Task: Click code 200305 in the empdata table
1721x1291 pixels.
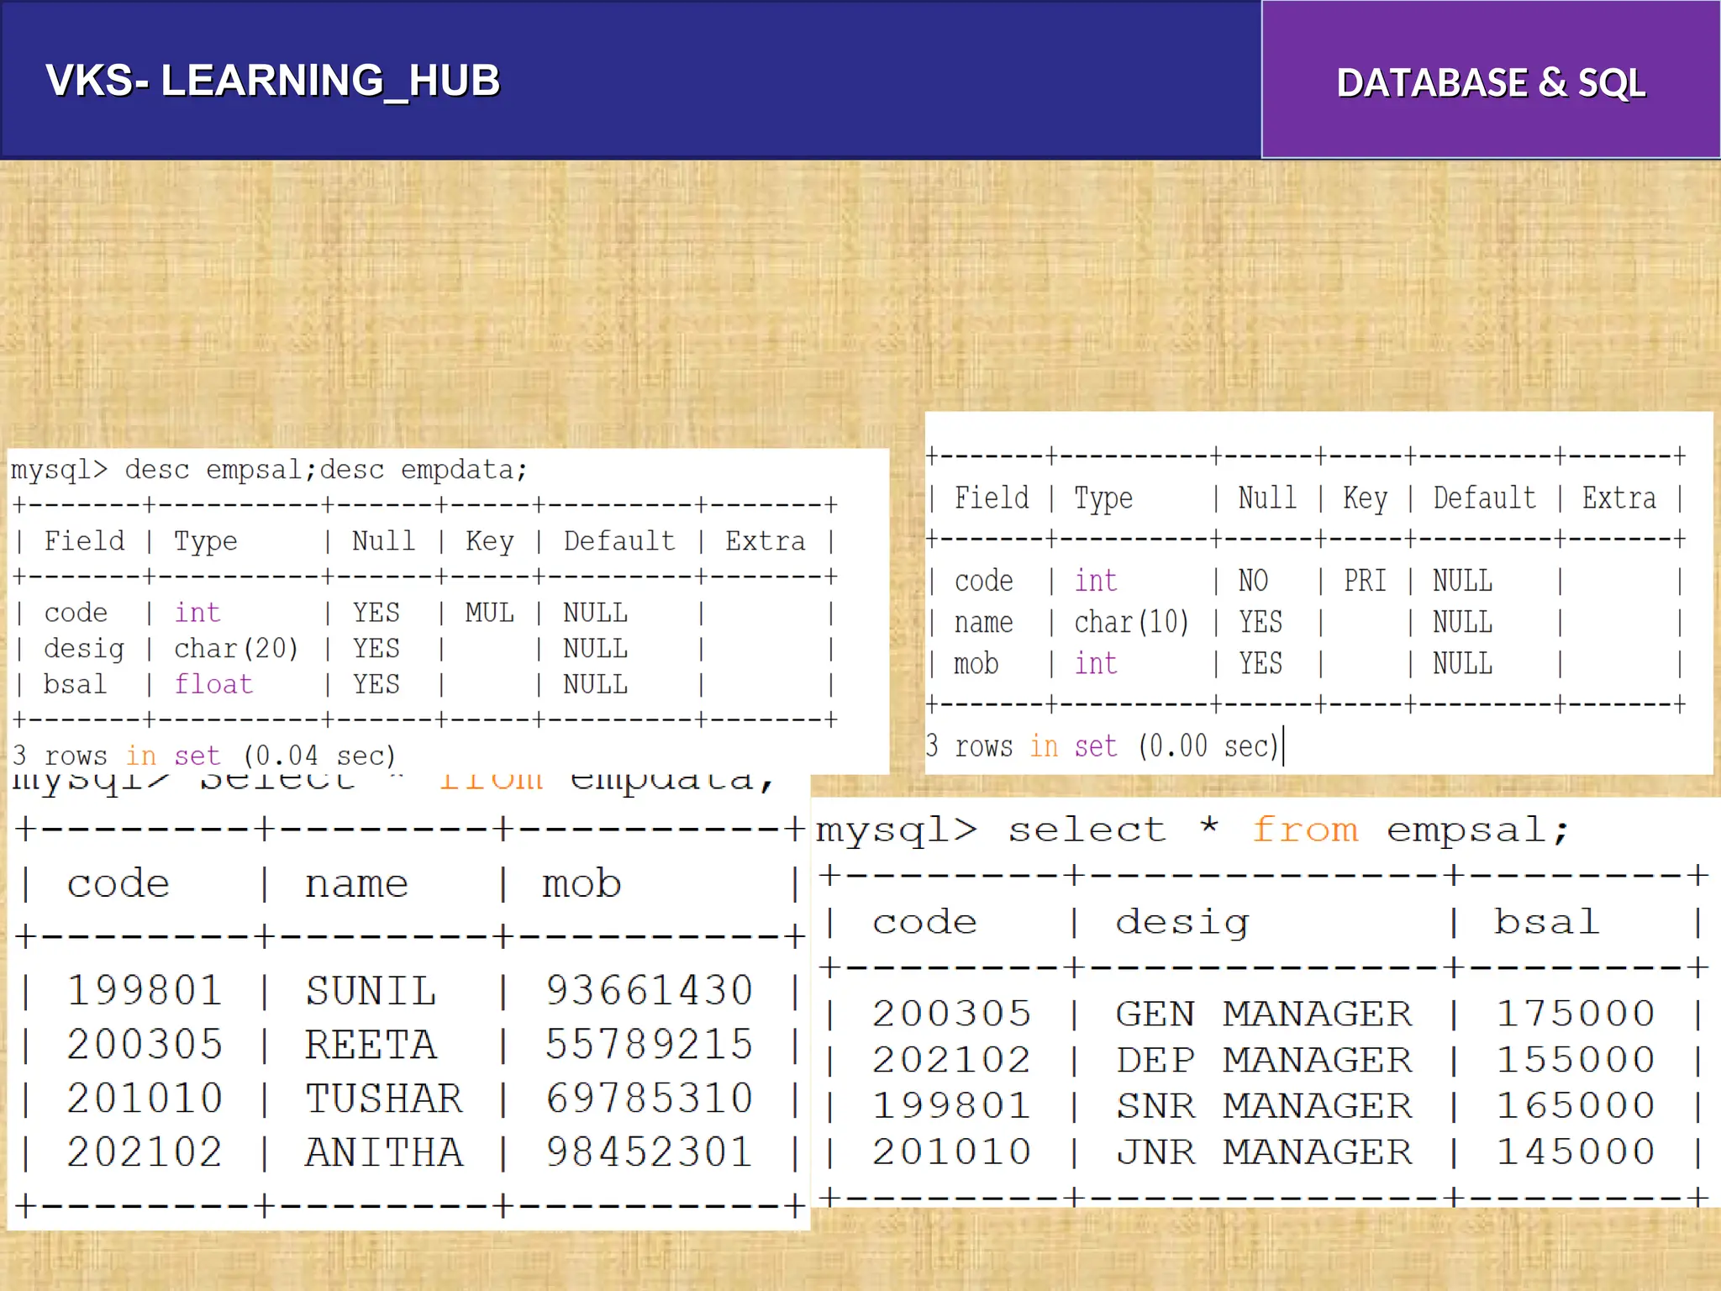Action: pos(145,1044)
